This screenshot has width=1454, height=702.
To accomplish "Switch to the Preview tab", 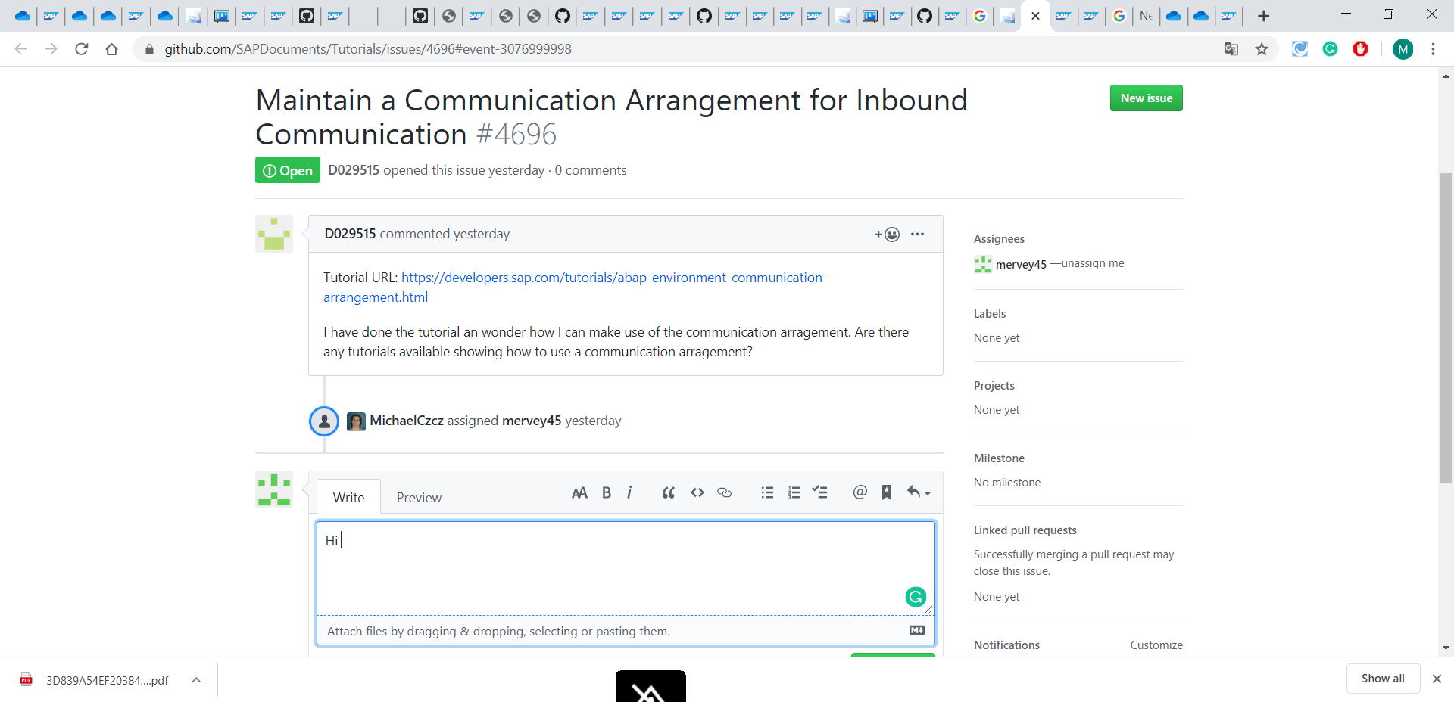I will (419, 497).
